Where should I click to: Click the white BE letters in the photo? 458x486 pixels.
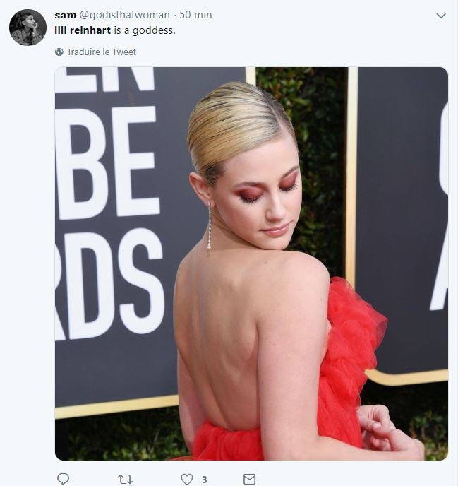point(105,161)
